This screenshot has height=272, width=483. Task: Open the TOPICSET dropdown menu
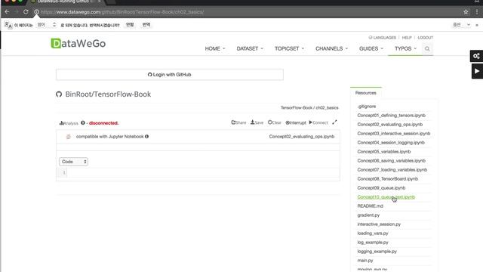(289, 48)
